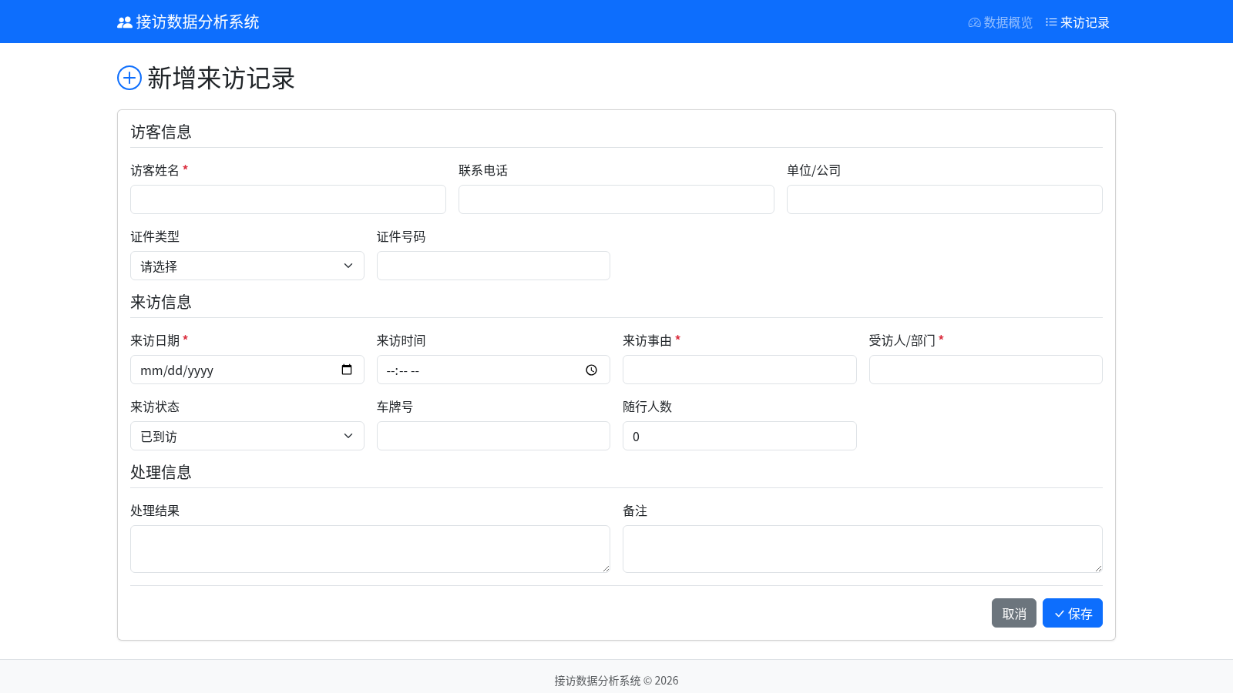Click the 随行人数 number field
The image size is (1233, 693).
click(x=740, y=436)
